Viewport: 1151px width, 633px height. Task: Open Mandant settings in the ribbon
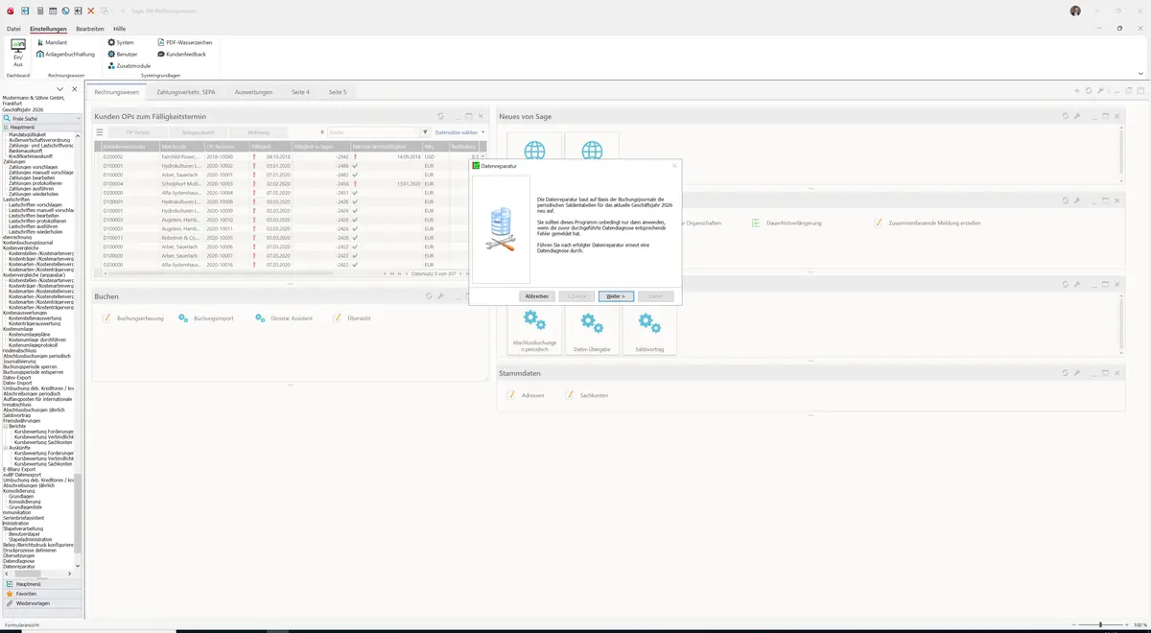[x=52, y=42]
